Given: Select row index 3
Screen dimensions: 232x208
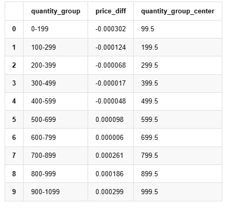Looking at the screenshot, I should tap(14, 84).
